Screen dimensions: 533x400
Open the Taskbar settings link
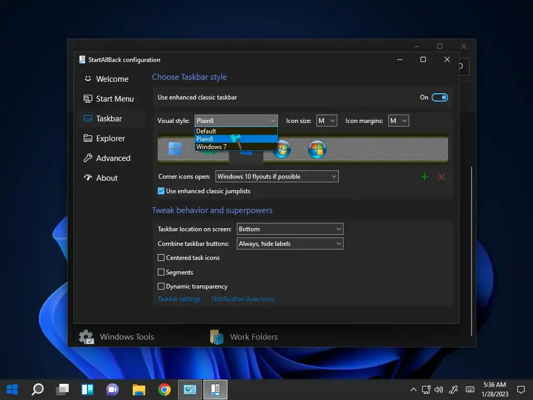179,299
